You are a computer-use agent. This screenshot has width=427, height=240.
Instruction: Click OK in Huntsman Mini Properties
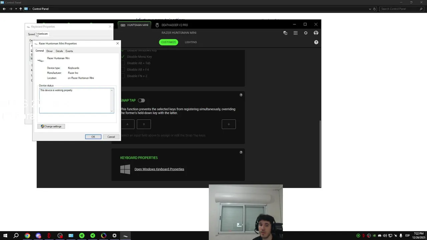tap(93, 137)
